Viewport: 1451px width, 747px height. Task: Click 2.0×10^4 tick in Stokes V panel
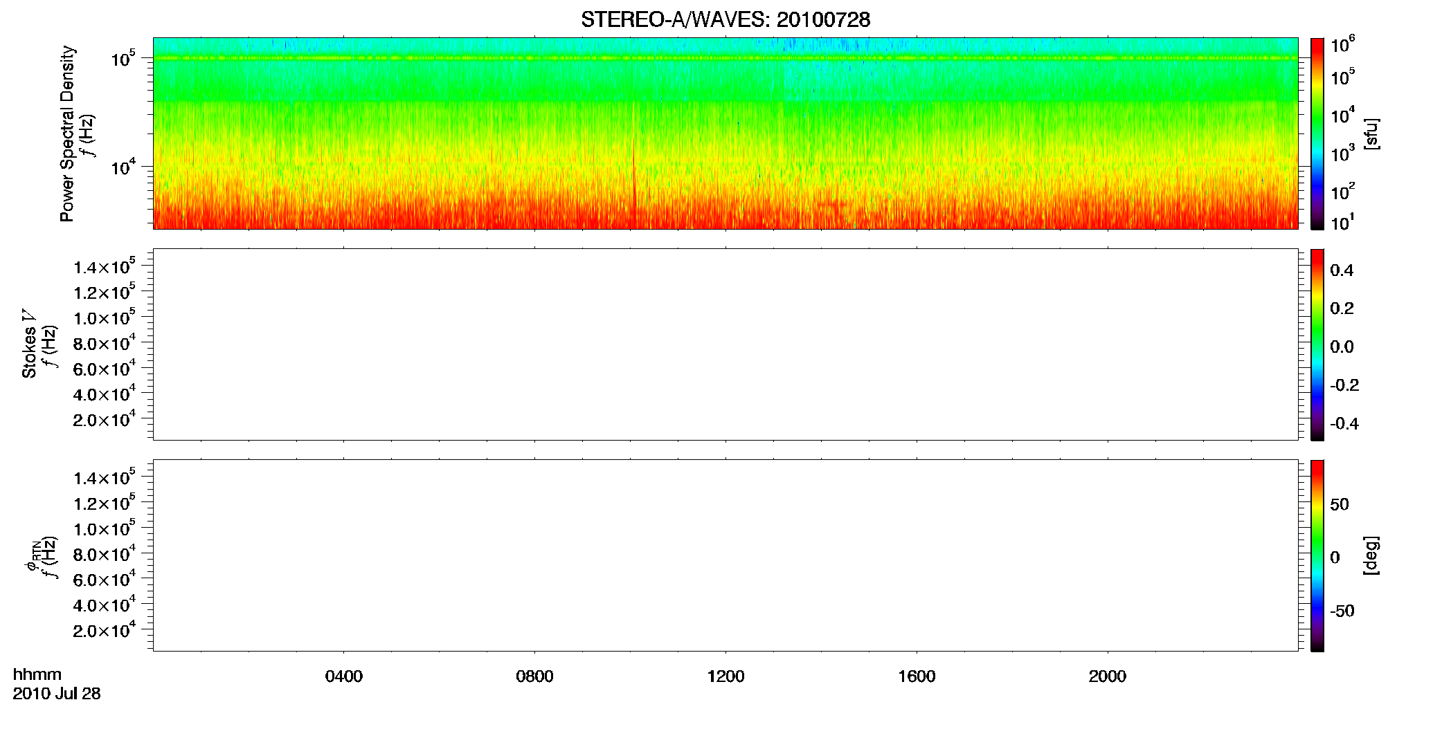coord(105,419)
